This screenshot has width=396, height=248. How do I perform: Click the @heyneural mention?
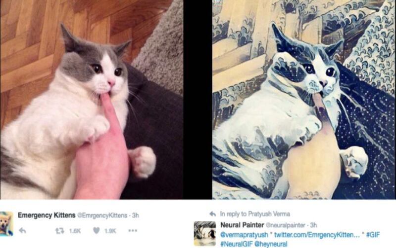270,244
